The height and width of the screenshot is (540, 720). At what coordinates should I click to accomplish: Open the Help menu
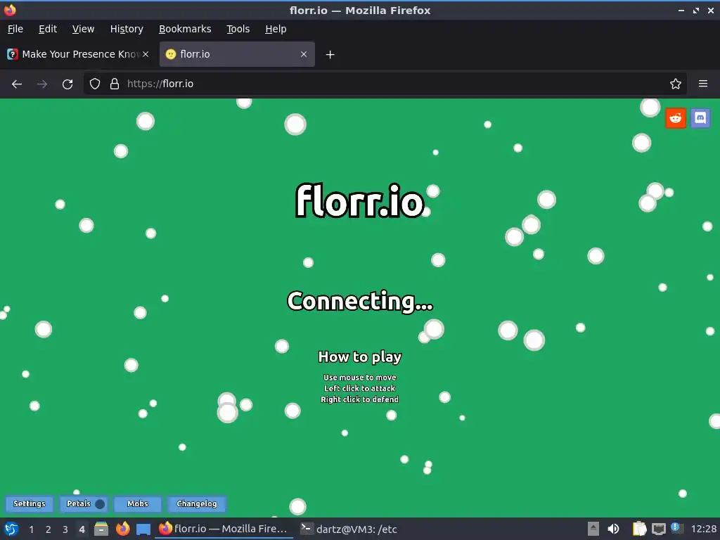tap(276, 29)
